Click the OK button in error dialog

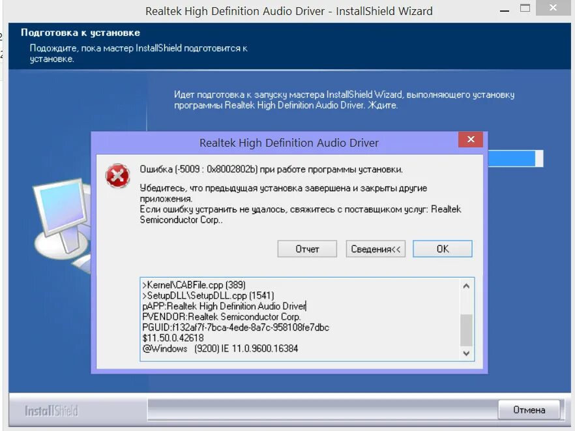442,249
